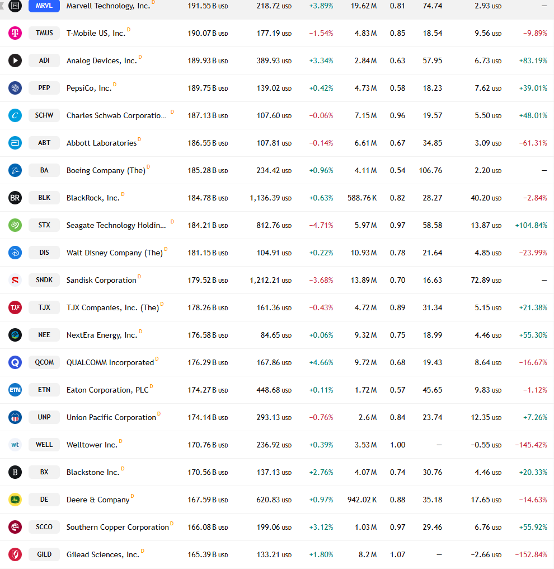Click the BlackRock BR logo icon
Screen dimensions: 554x569
click(15, 198)
